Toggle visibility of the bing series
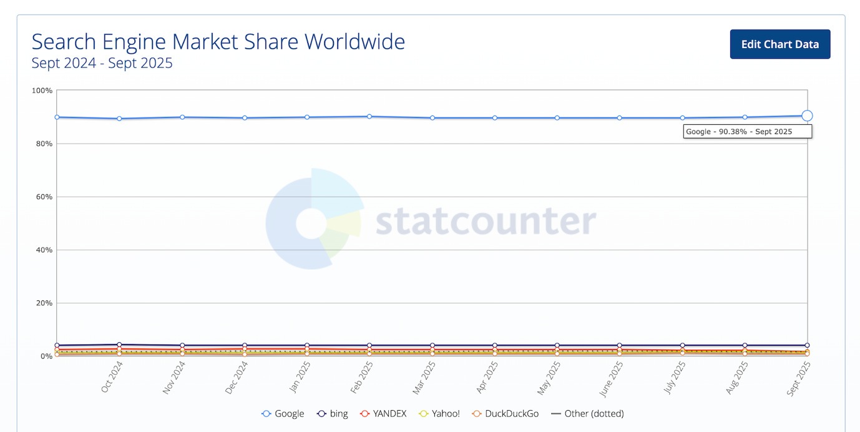 (333, 413)
